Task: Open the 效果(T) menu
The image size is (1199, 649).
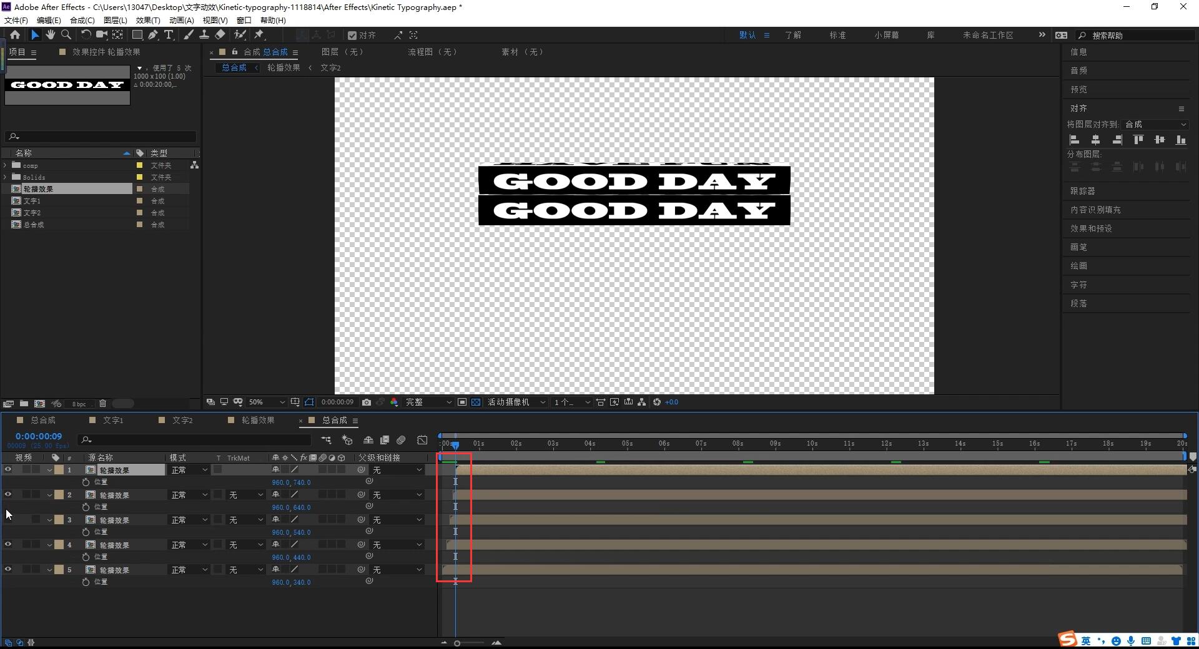Action: tap(148, 20)
